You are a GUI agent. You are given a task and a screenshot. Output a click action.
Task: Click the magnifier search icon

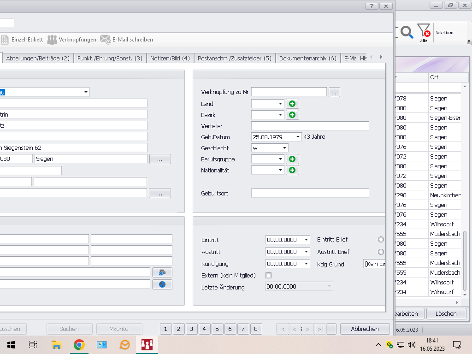click(x=407, y=32)
